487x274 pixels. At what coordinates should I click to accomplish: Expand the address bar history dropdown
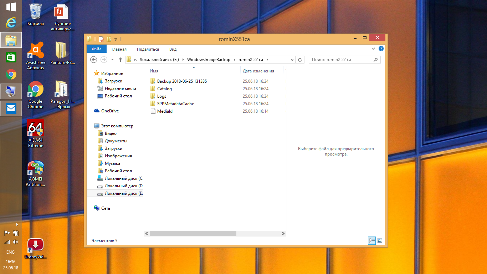tap(292, 60)
